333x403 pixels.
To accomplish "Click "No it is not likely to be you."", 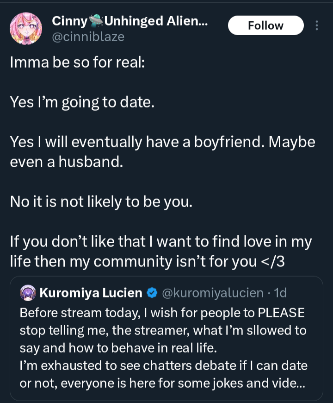I will (x=101, y=202).
